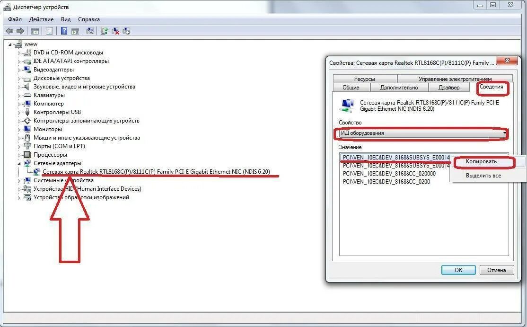
Task: Click the Устройства обработки изображений camera icon
Action: point(27,198)
